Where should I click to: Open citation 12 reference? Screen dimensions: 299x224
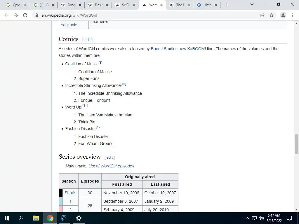pyautogui.click(x=99, y=127)
